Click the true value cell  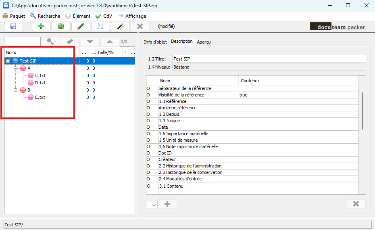(298, 95)
